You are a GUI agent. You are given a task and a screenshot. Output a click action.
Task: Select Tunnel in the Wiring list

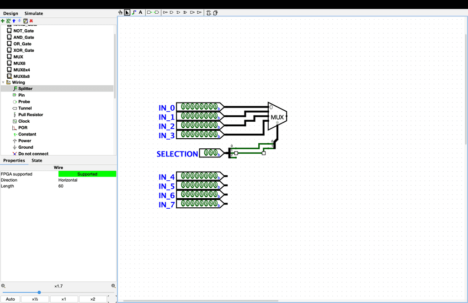(x=25, y=108)
